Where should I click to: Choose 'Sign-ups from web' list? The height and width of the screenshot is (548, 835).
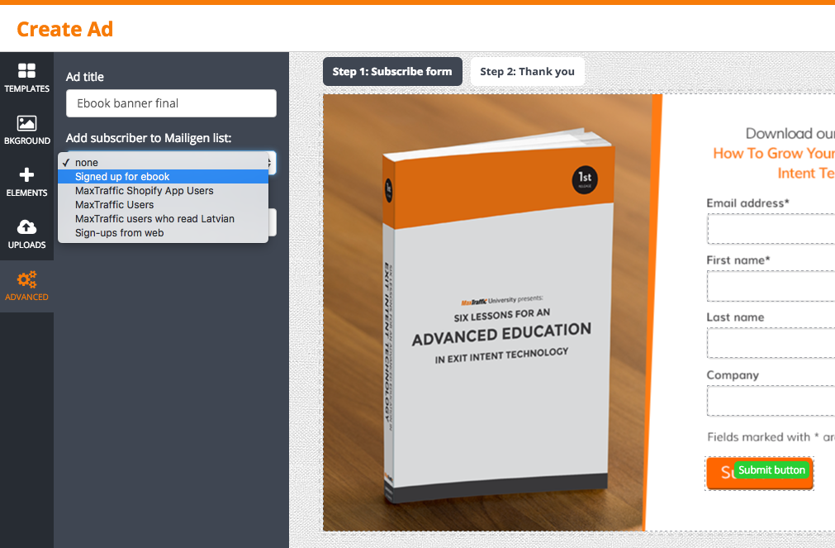tap(163, 233)
